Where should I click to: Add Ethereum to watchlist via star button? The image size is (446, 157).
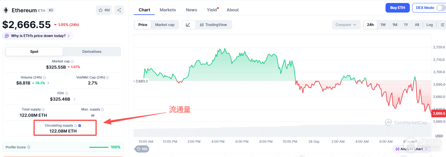(104, 10)
